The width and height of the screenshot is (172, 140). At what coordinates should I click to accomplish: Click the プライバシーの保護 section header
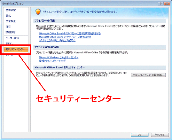click(99, 21)
